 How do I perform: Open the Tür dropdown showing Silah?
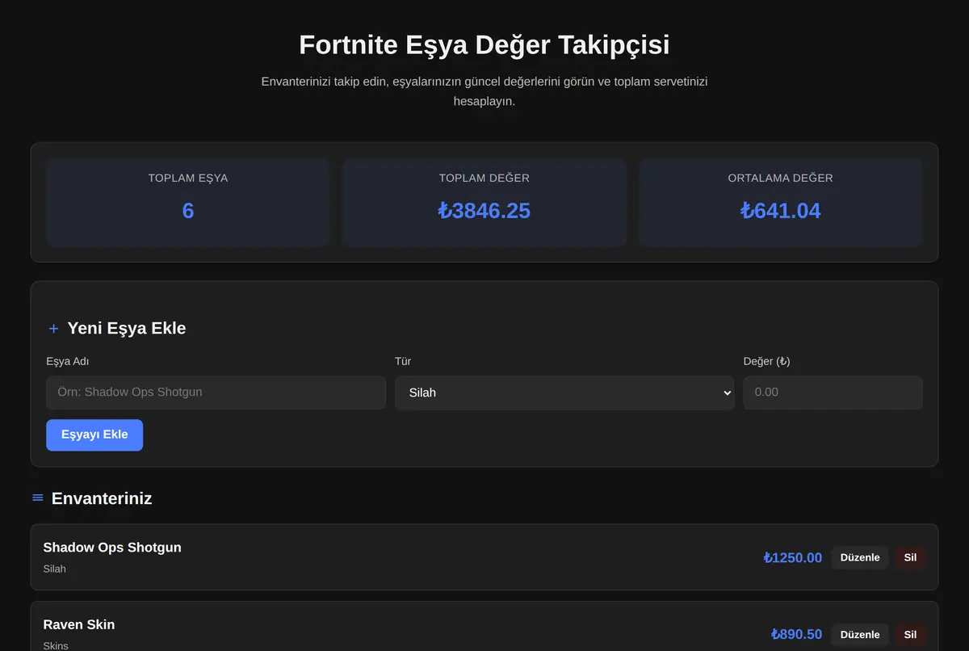coord(564,393)
